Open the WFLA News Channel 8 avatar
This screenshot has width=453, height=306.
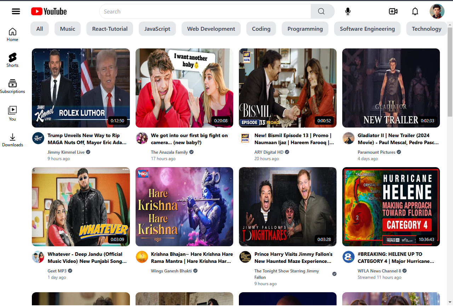[x=349, y=257]
